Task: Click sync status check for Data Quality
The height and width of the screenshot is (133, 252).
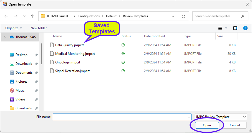Action: click(123, 45)
